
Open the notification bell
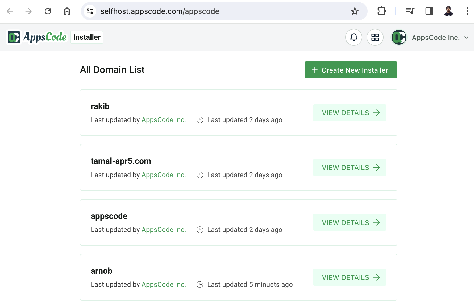point(353,37)
